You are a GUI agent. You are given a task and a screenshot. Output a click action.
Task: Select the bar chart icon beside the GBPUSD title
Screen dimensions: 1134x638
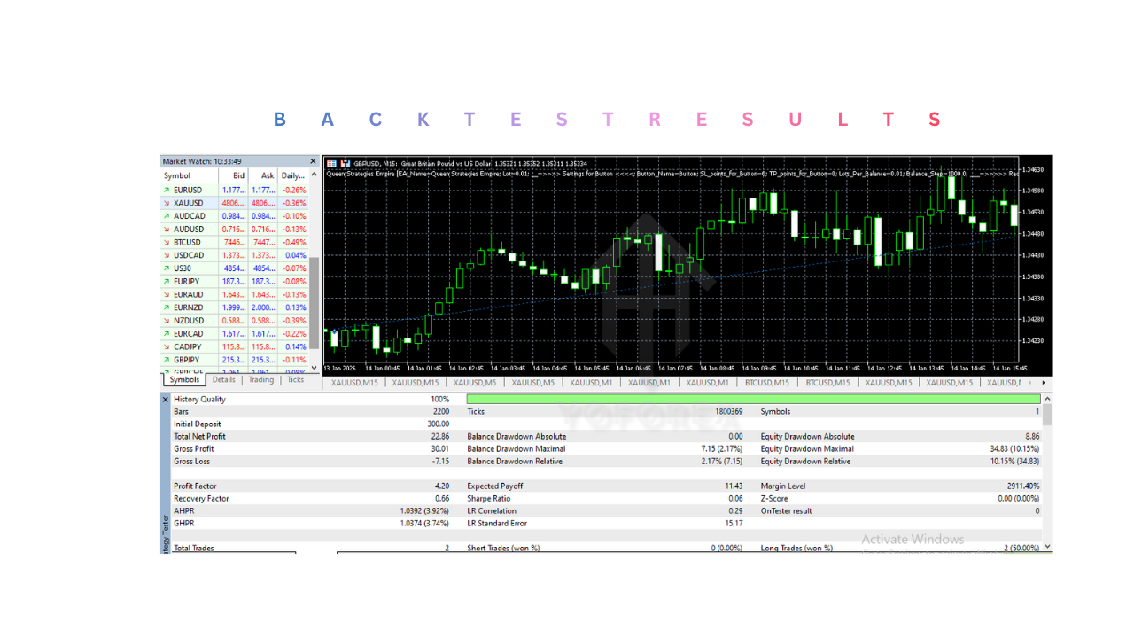click(x=344, y=164)
